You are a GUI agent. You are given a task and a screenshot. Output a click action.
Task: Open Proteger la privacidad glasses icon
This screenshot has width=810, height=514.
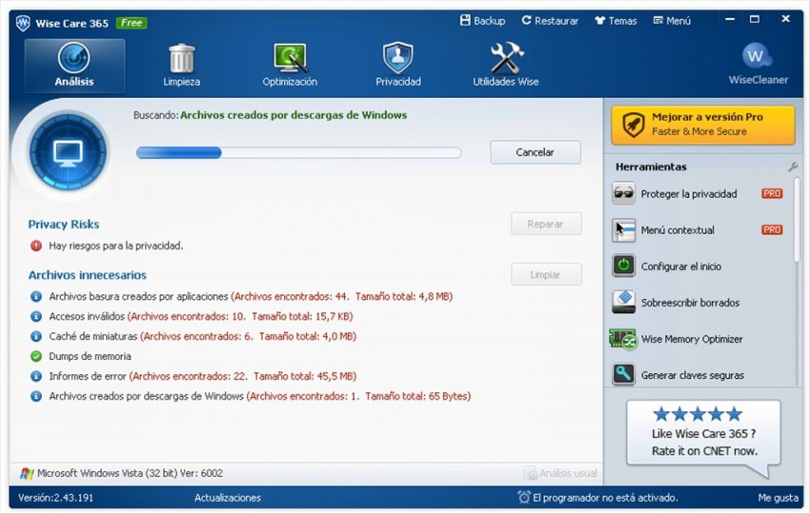pos(623,193)
